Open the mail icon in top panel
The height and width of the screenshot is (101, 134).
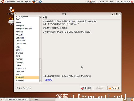(37, 2)
